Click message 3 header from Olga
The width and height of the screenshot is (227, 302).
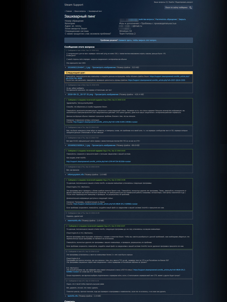96,100
